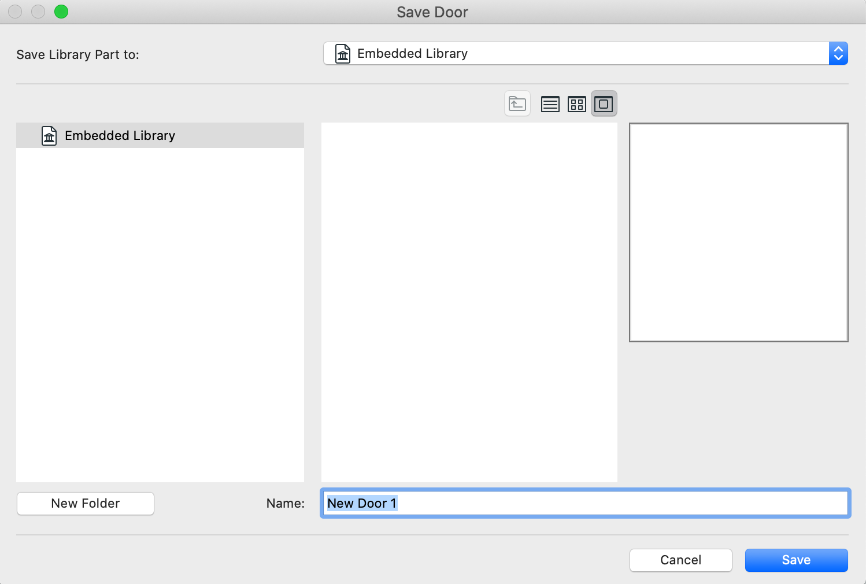
Task: Click the Save Library Part to: label
Action: tap(78, 54)
